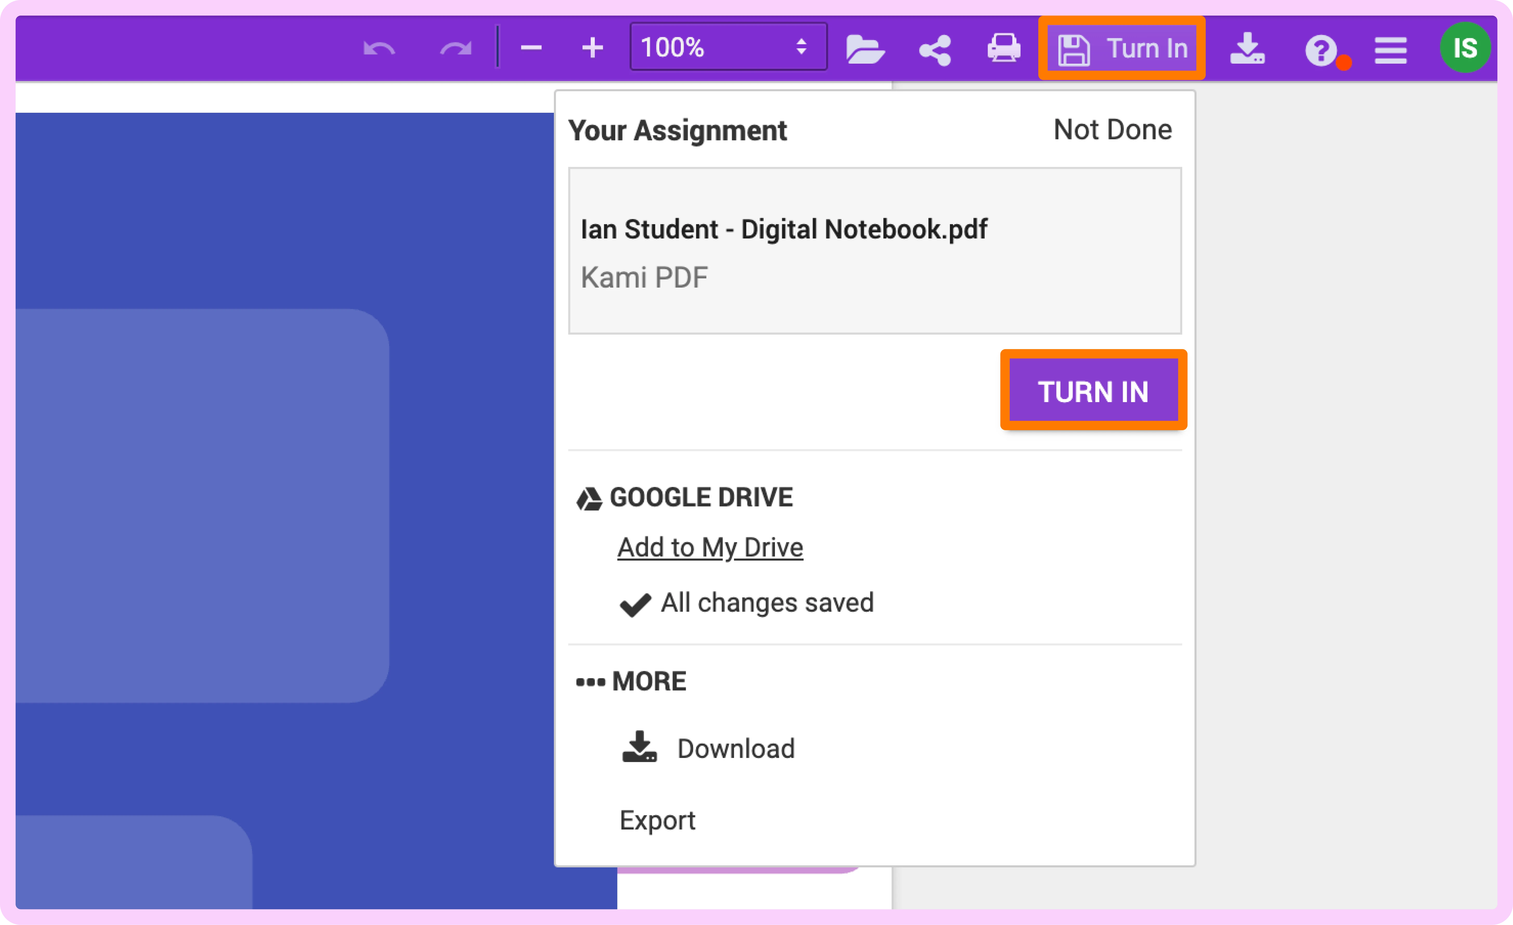Open the hamburger menu icon
Viewport: 1513px width, 925px height.
pyautogui.click(x=1391, y=50)
